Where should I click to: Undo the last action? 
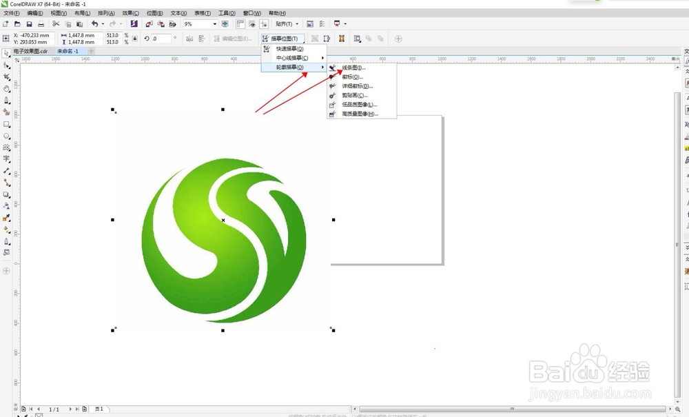point(94,23)
